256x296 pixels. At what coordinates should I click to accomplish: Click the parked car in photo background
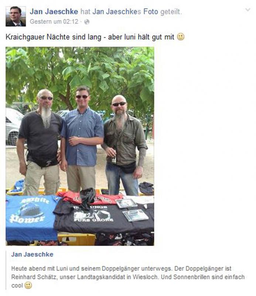pyautogui.click(x=14, y=127)
